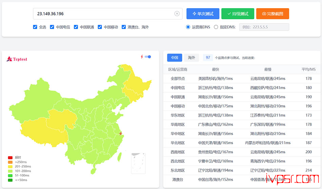Click 辽宁沈阳/联通/194ms cell
Viewport: 322px width, 189px height.
[216, 170]
